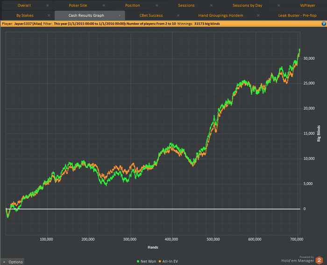Open the CBet Success tab
Image resolution: width=327 pixels, height=265 pixels.
pos(151,15)
